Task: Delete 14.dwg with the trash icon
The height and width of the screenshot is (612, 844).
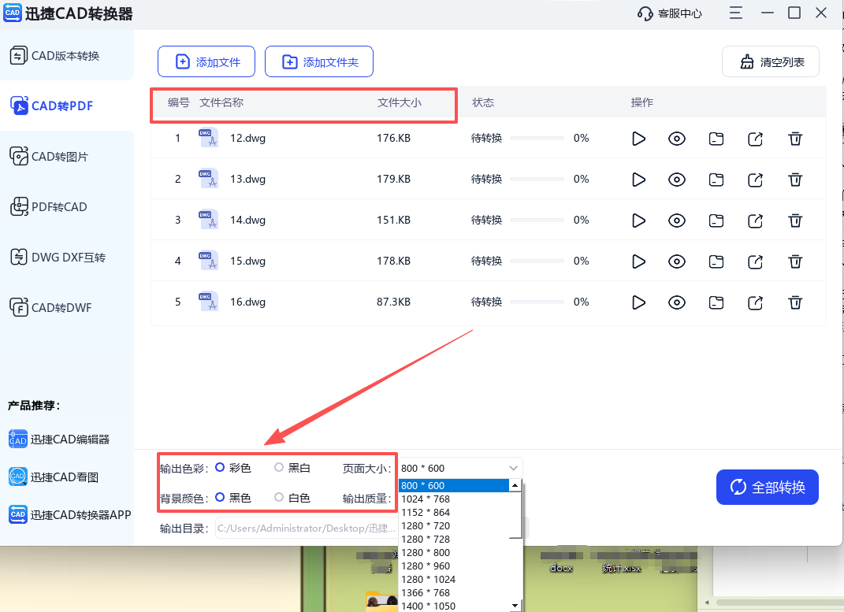Action: (x=795, y=221)
